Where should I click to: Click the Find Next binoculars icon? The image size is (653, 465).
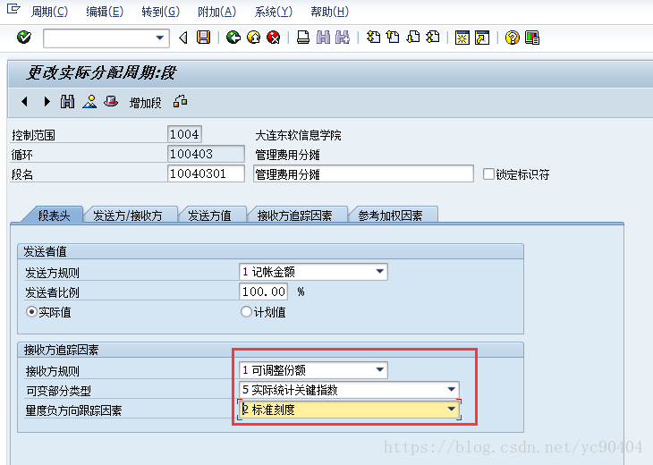pos(343,38)
